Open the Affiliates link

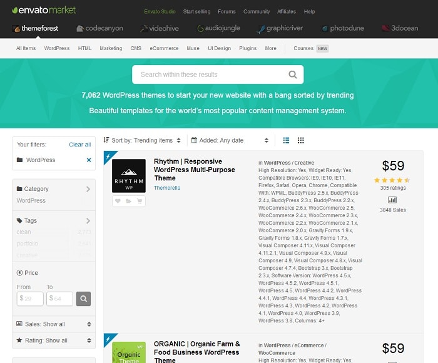[287, 12]
